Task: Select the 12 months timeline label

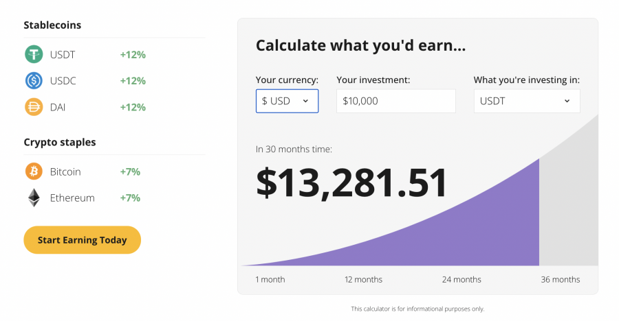Action: click(363, 279)
